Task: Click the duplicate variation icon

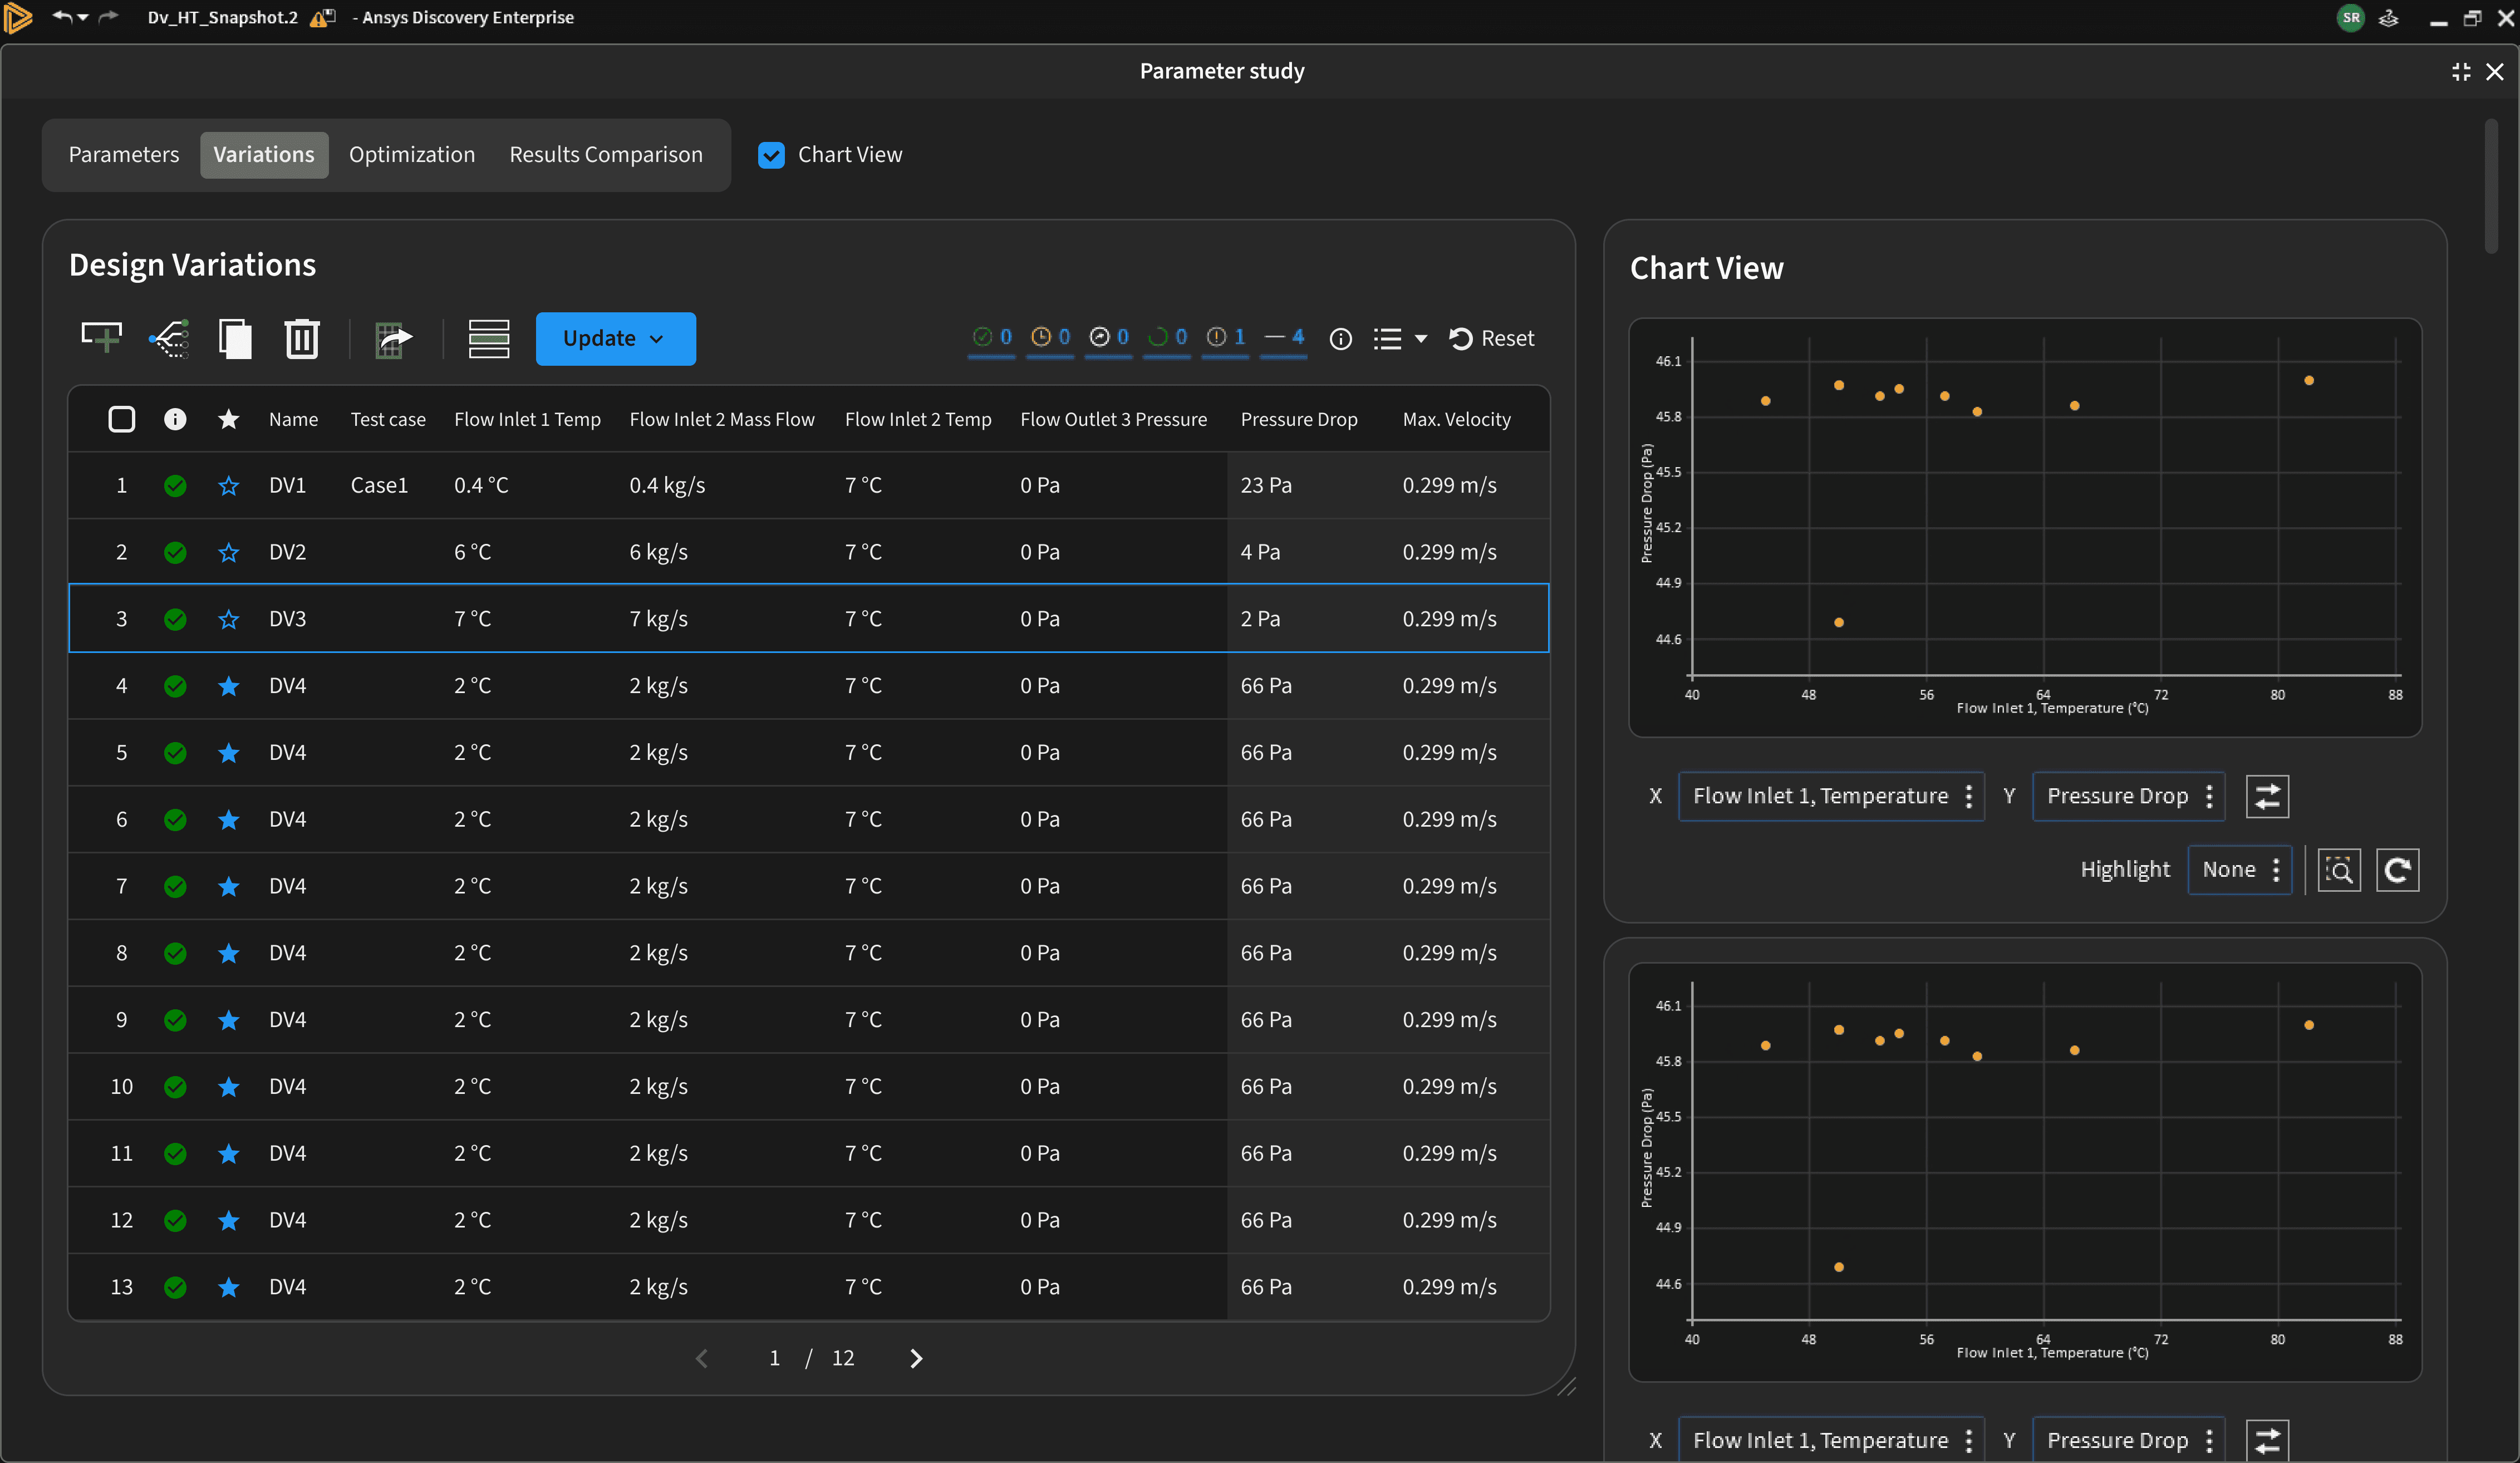Action: [x=235, y=338]
